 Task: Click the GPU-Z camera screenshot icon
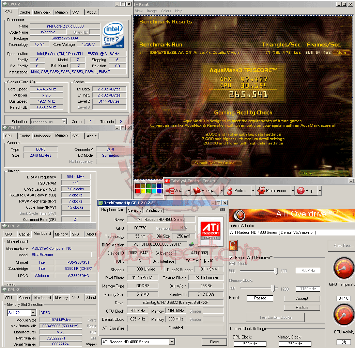click(222, 210)
